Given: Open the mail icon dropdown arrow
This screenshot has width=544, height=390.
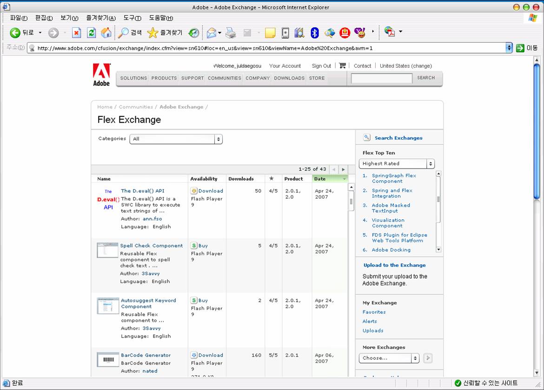Looking at the screenshot, I should 219,33.
